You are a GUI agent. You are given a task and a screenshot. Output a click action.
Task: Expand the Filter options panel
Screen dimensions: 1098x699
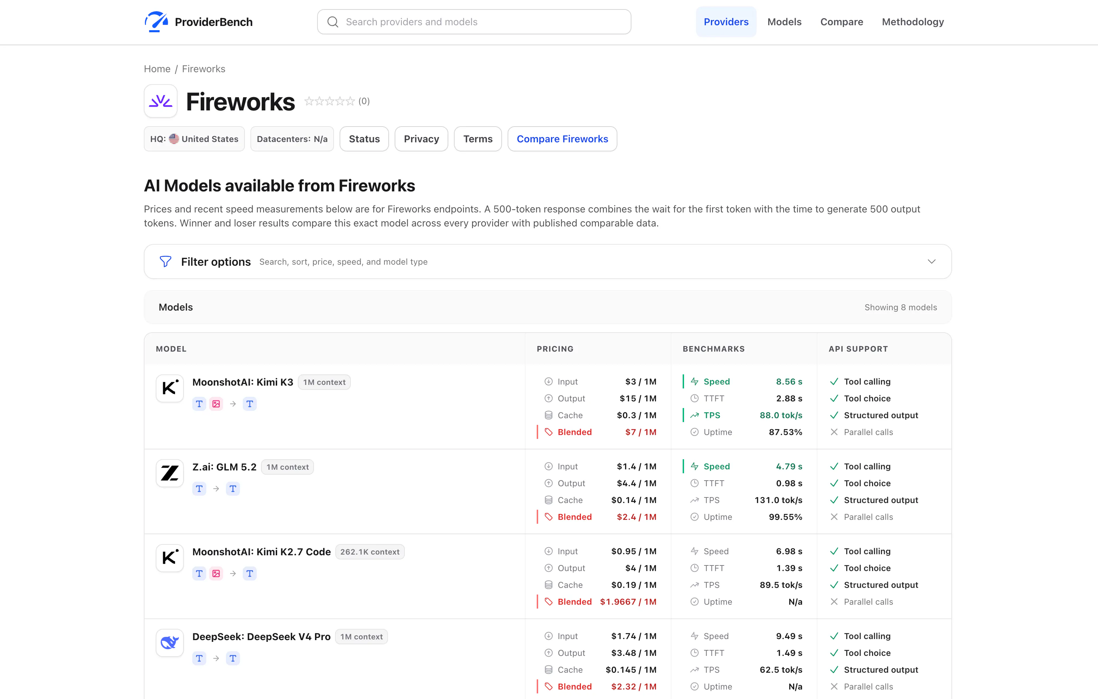(x=548, y=262)
